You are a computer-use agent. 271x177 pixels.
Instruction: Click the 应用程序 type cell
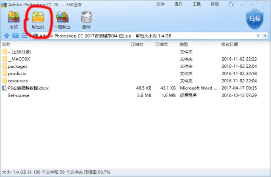point(188,95)
